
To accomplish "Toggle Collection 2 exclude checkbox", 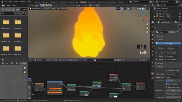I will point(157,14).
